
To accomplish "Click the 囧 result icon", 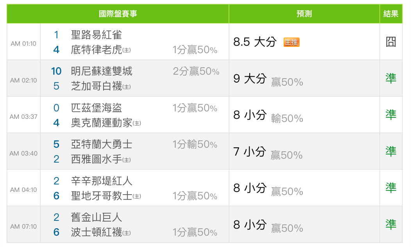I will 391,42.
